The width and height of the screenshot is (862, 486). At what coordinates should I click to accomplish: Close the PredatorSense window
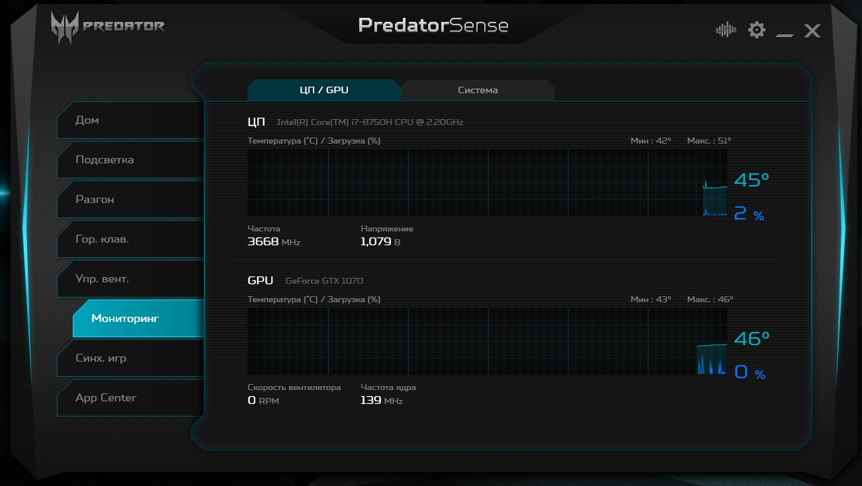pos(812,30)
